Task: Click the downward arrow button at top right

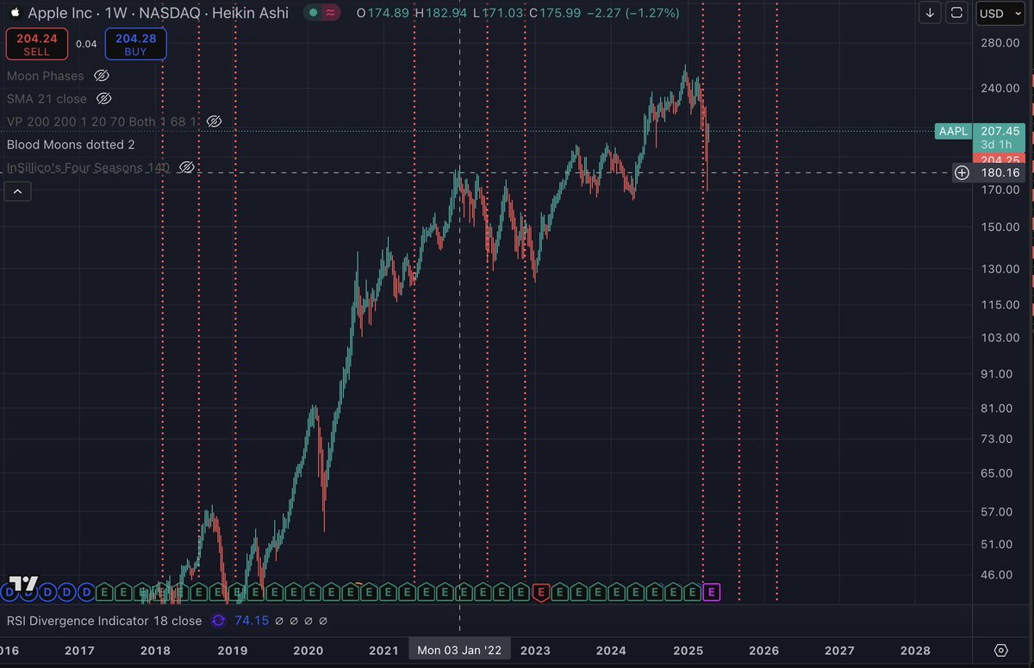Action: tap(930, 13)
